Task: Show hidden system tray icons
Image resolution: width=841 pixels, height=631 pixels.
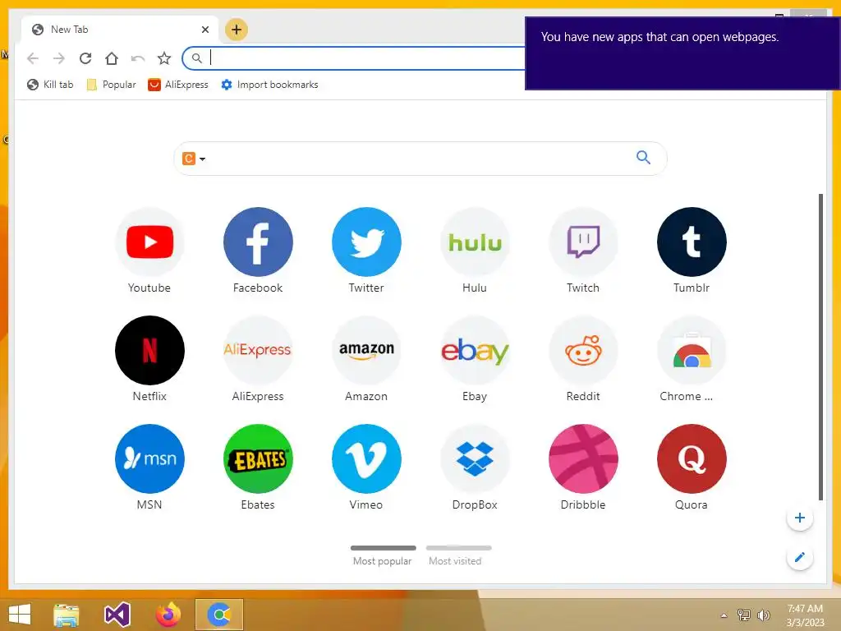Action: click(x=724, y=615)
